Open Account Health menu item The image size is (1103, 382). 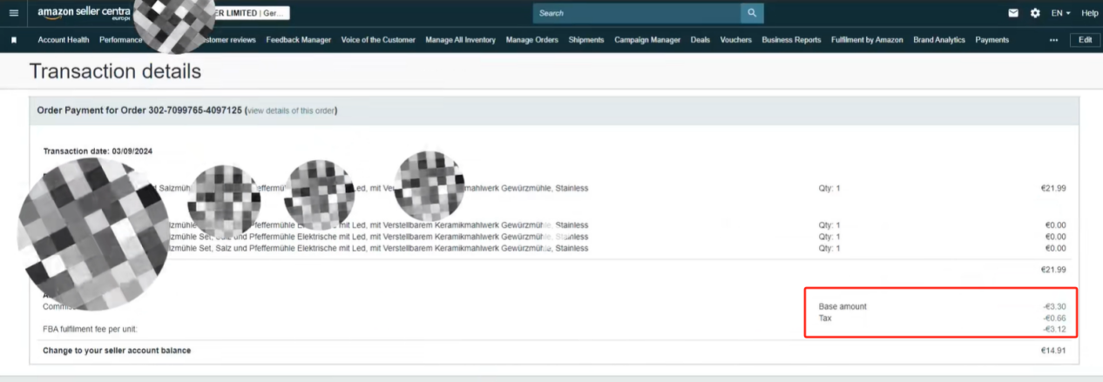click(x=64, y=40)
